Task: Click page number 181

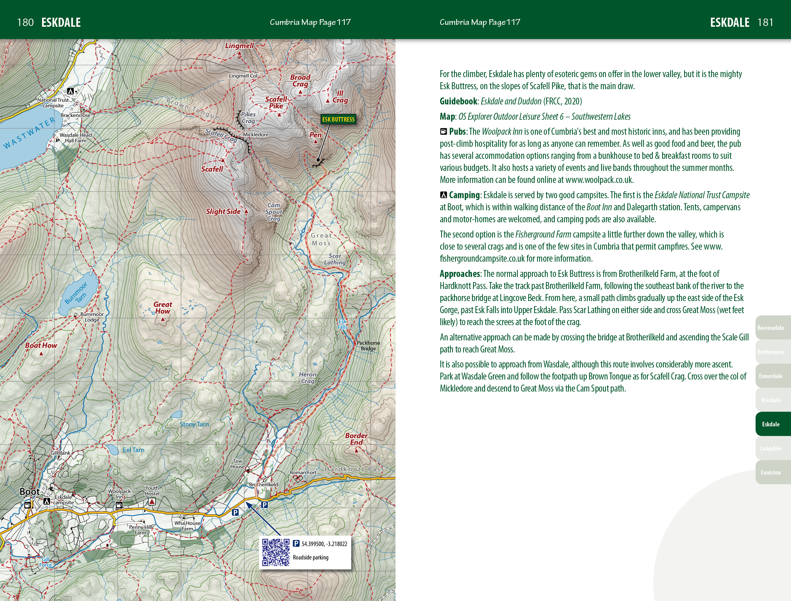Action: point(765,22)
